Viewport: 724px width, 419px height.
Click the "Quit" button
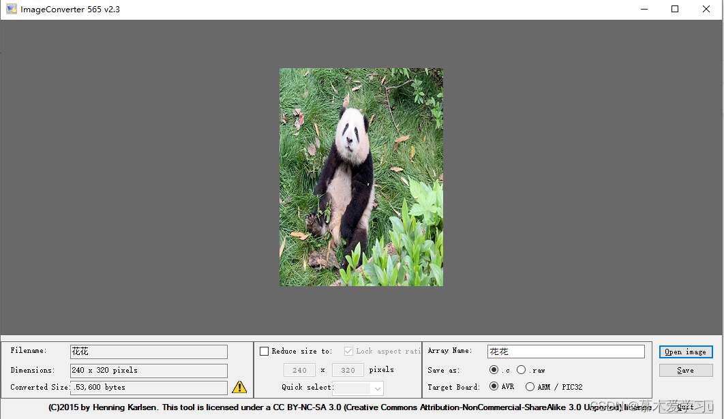click(x=685, y=406)
